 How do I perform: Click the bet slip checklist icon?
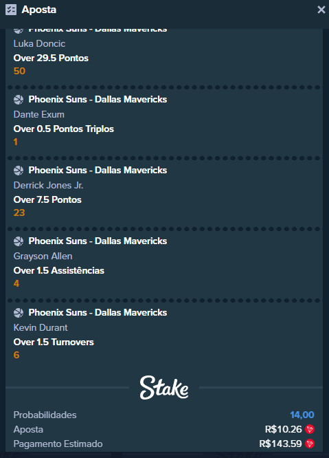coord(11,10)
